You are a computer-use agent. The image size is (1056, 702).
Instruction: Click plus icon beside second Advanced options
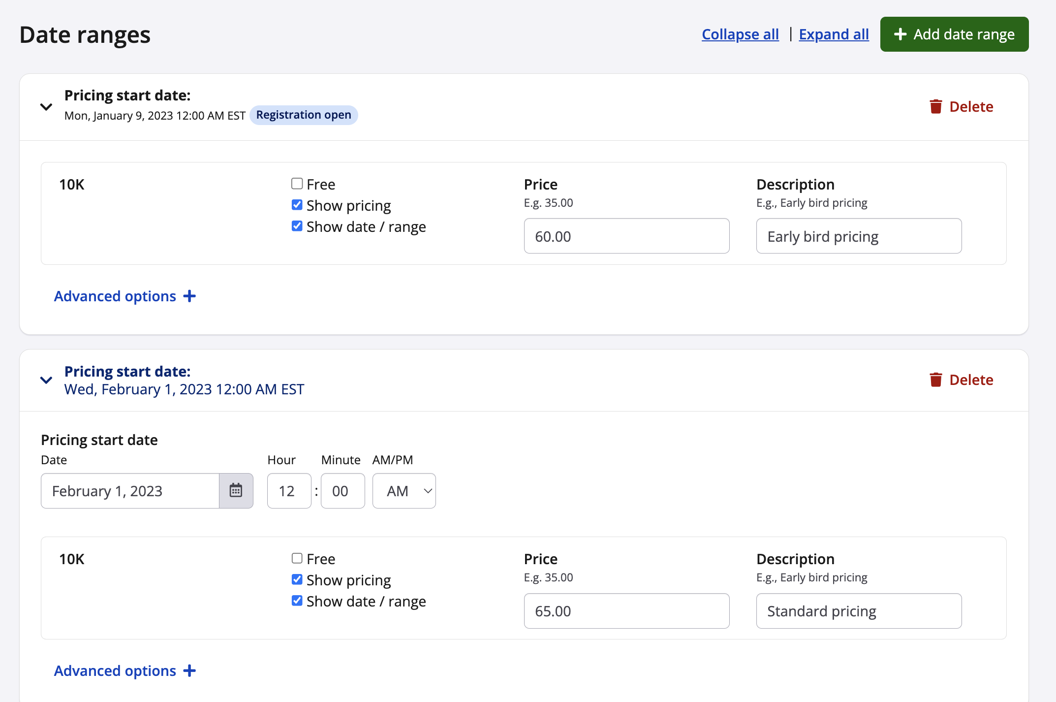[x=189, y=671]
